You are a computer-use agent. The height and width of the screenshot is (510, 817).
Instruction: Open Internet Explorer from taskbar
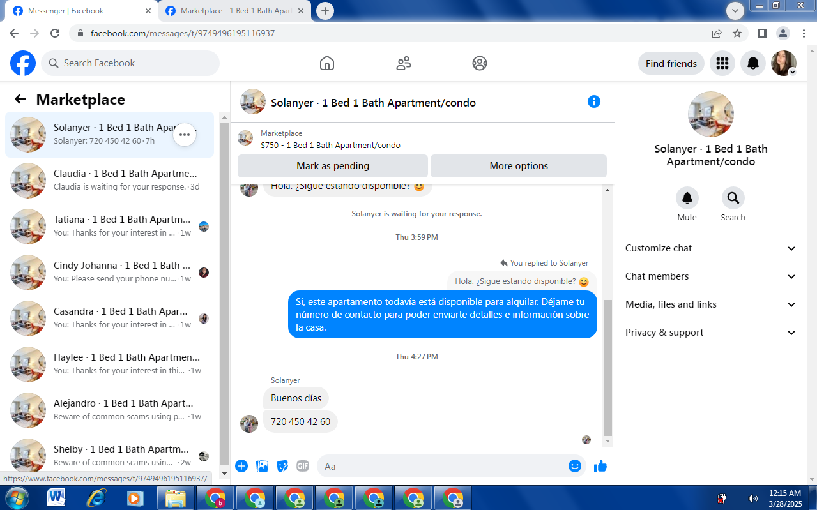(96, 497)
